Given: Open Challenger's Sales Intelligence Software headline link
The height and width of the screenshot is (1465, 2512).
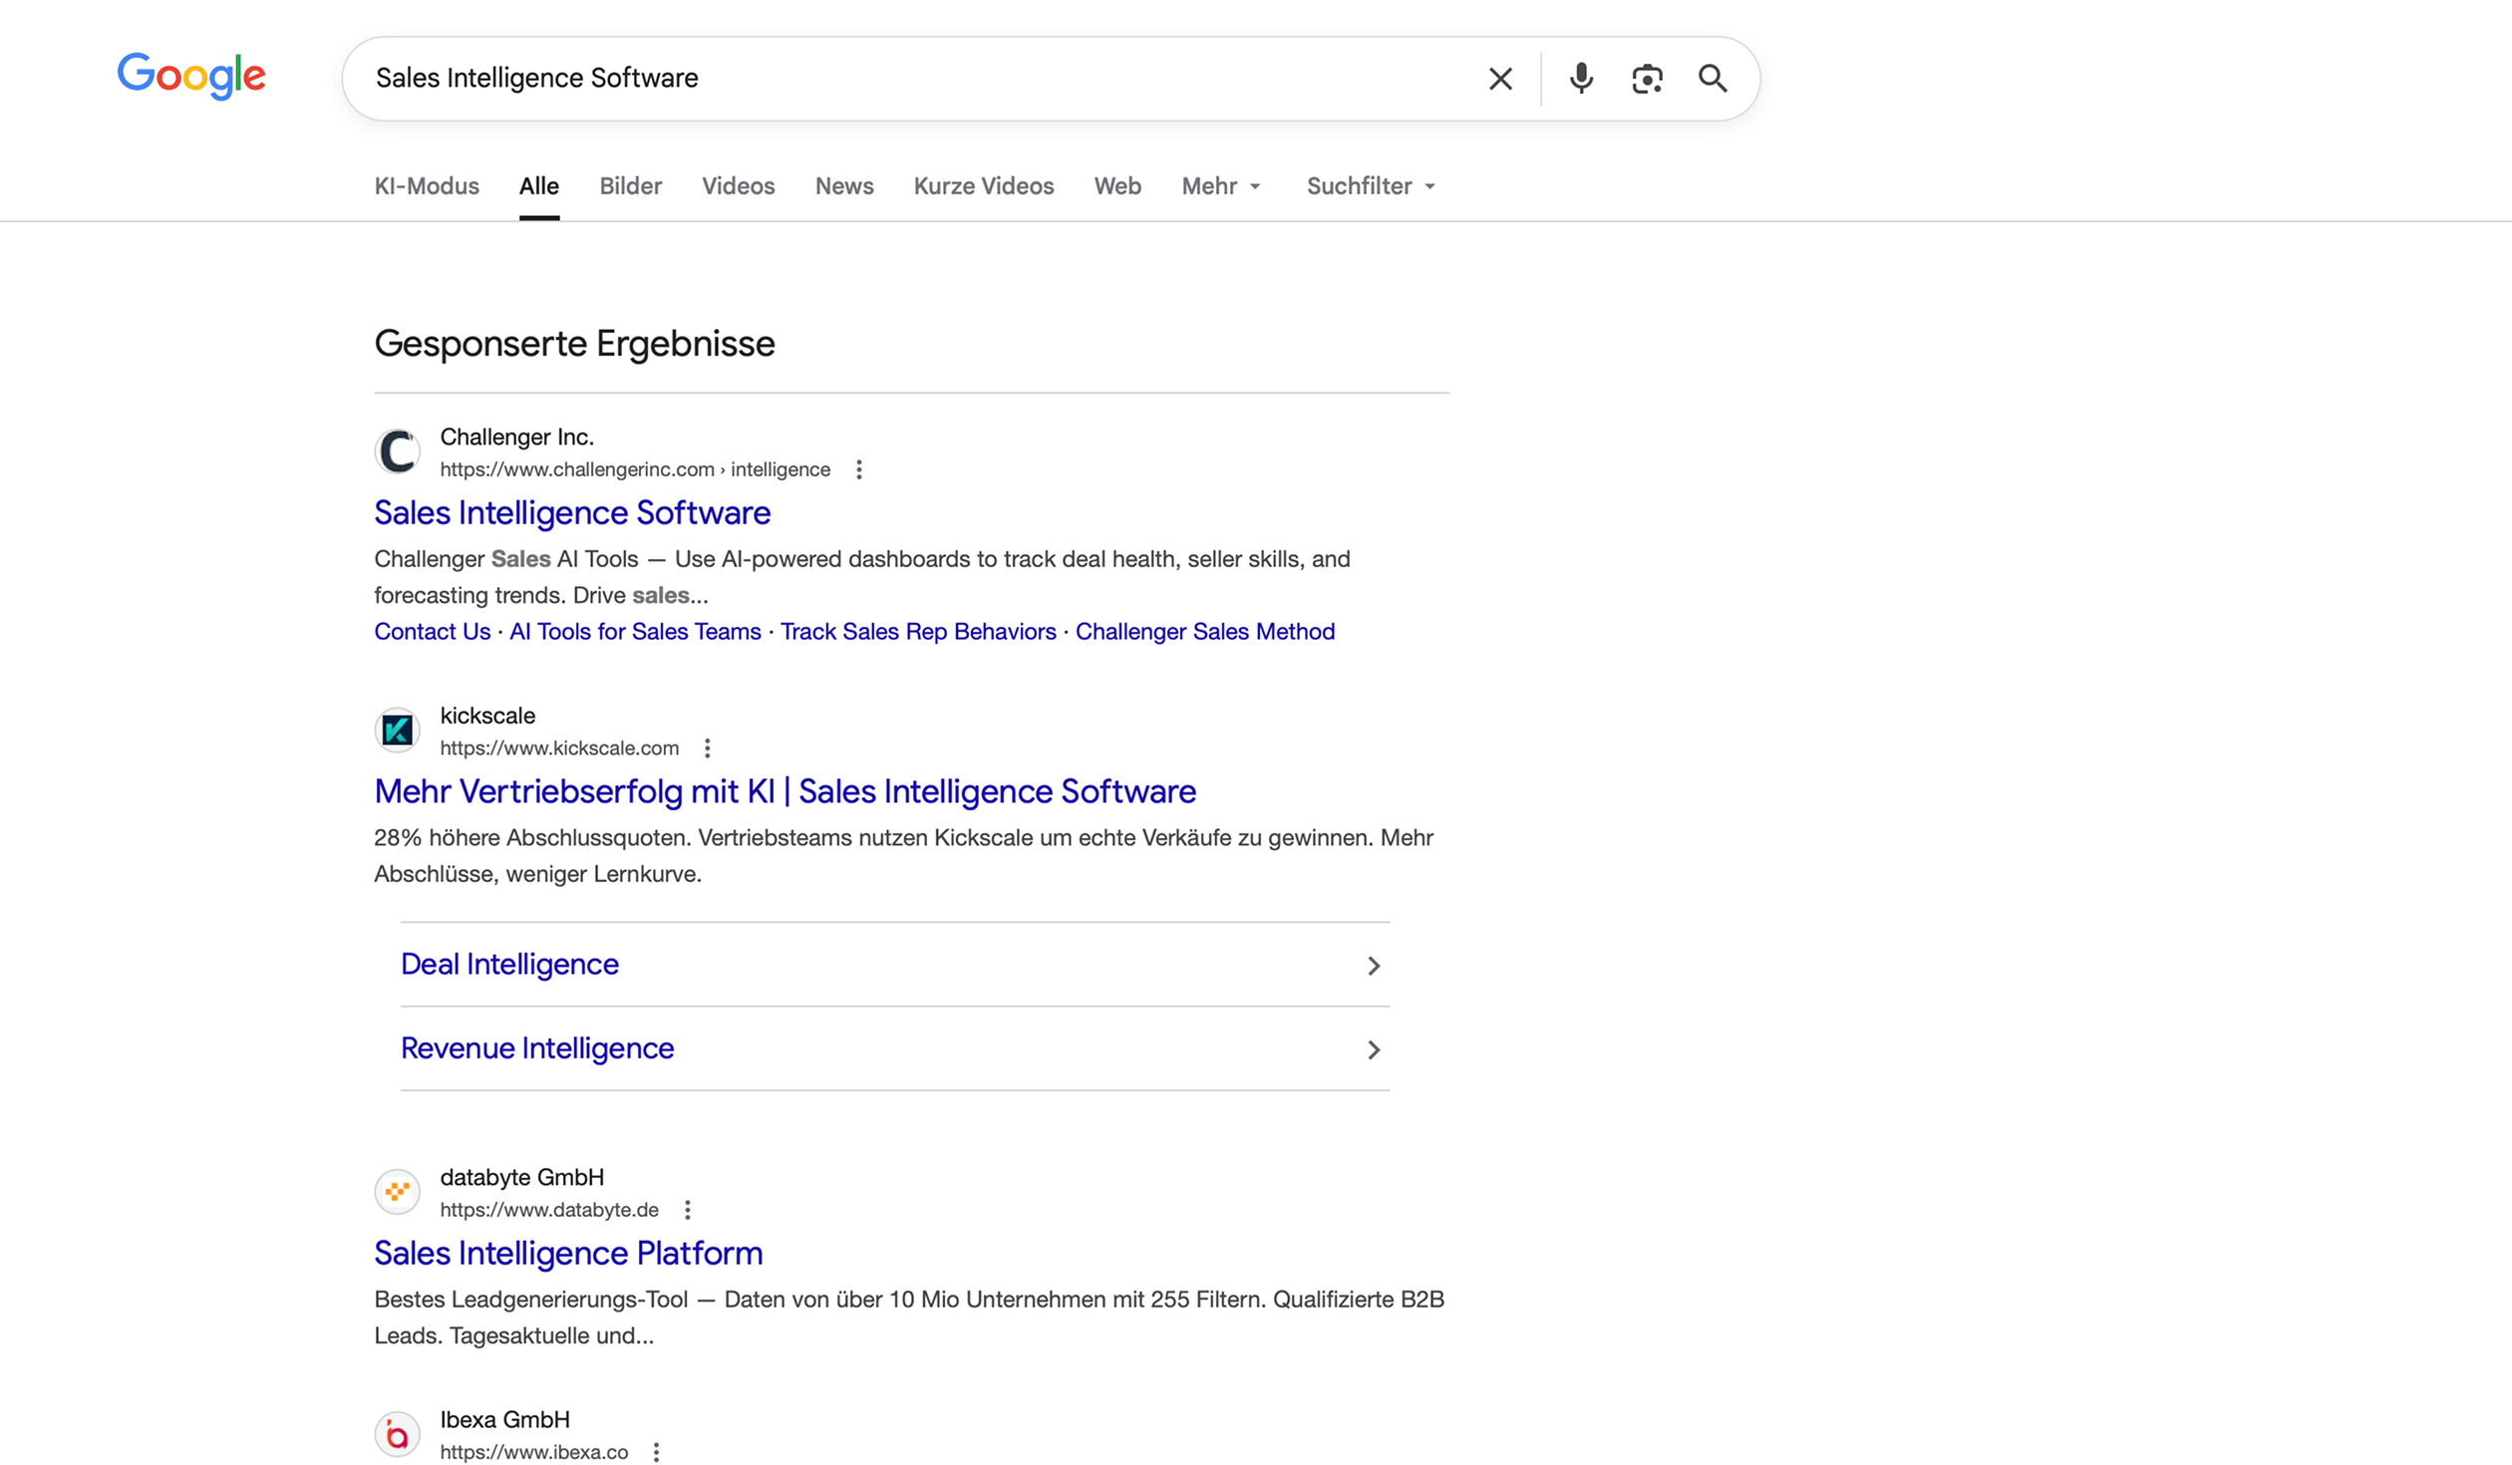Looking at the screenshot, I should point(572,513).
